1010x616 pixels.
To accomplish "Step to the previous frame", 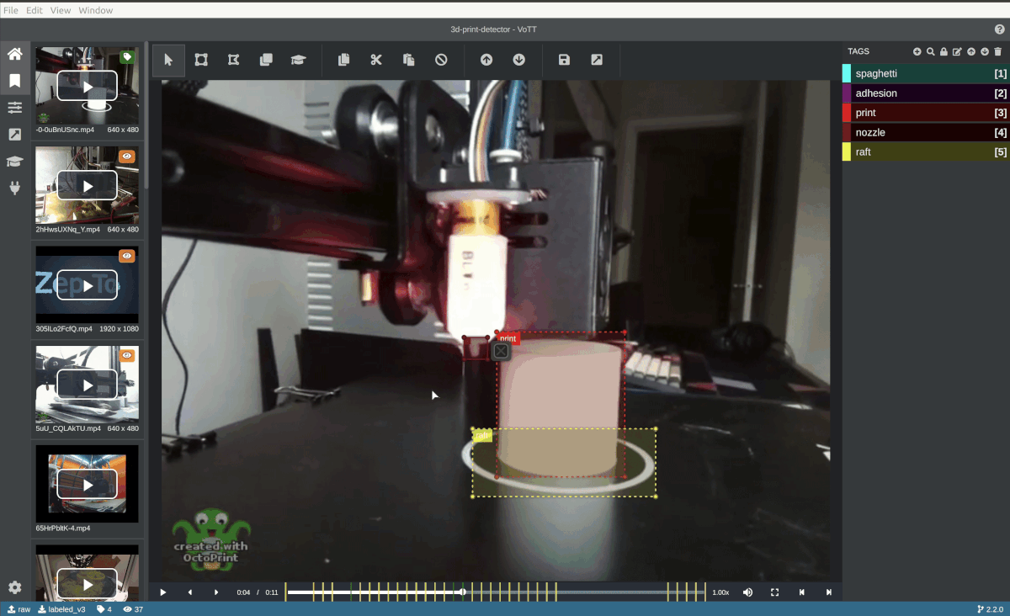I will 189,592.
